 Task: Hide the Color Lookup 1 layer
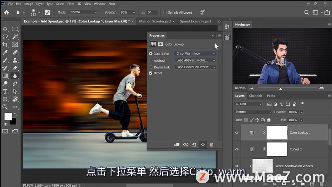[237, 133]
